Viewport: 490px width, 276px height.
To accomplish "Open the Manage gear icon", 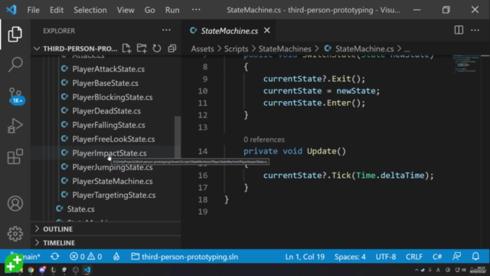I will click(15, 233).
